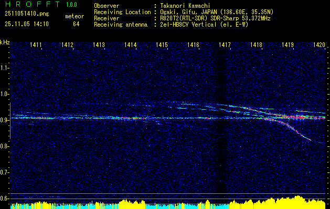Click the Receiving Location label

tap(122, 12)
